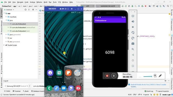Viewport: 173px width, 97px height.
Task: Open the Refactor menu
Action: [39, 2]
